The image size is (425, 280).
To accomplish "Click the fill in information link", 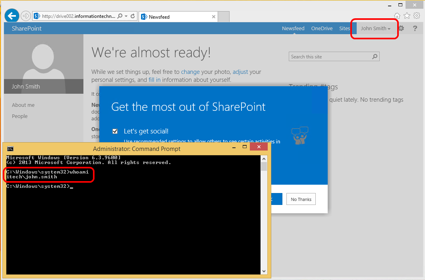I will (155, 80).
